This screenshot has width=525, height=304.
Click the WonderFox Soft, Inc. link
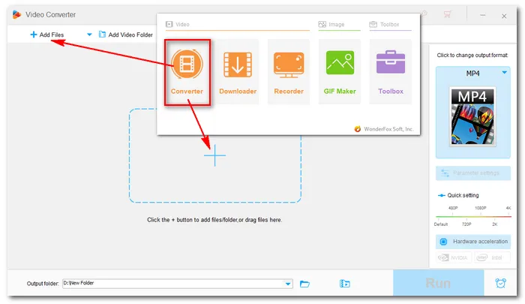(x=384, y=129)
